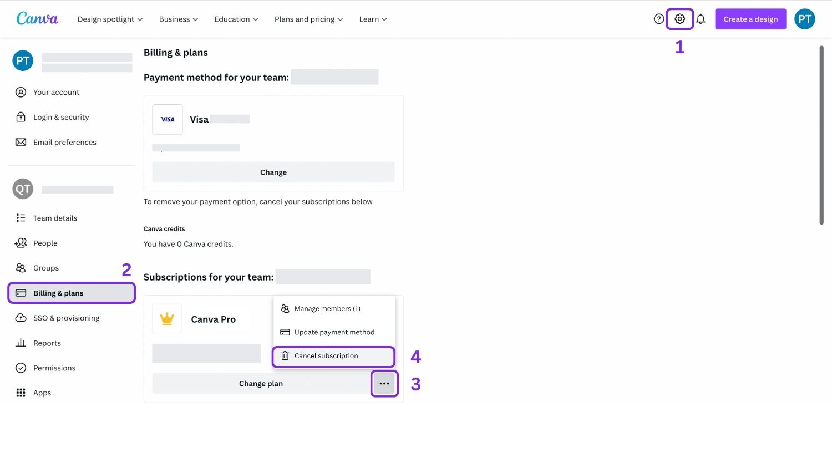Open Team details page

pyautogui.click(x=72, y=218)
